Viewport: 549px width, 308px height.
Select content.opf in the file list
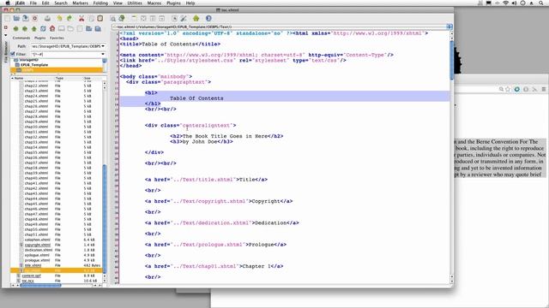point(31,275)
